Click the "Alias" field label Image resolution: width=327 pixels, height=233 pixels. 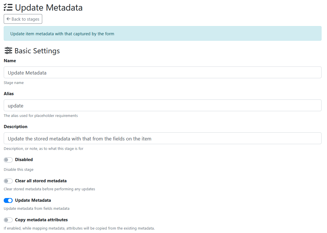point(9,94)
